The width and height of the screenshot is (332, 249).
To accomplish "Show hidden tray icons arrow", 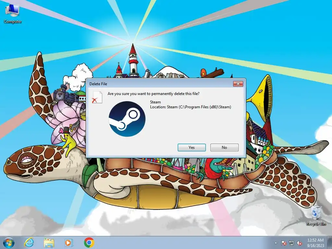I will coord(276,243).
